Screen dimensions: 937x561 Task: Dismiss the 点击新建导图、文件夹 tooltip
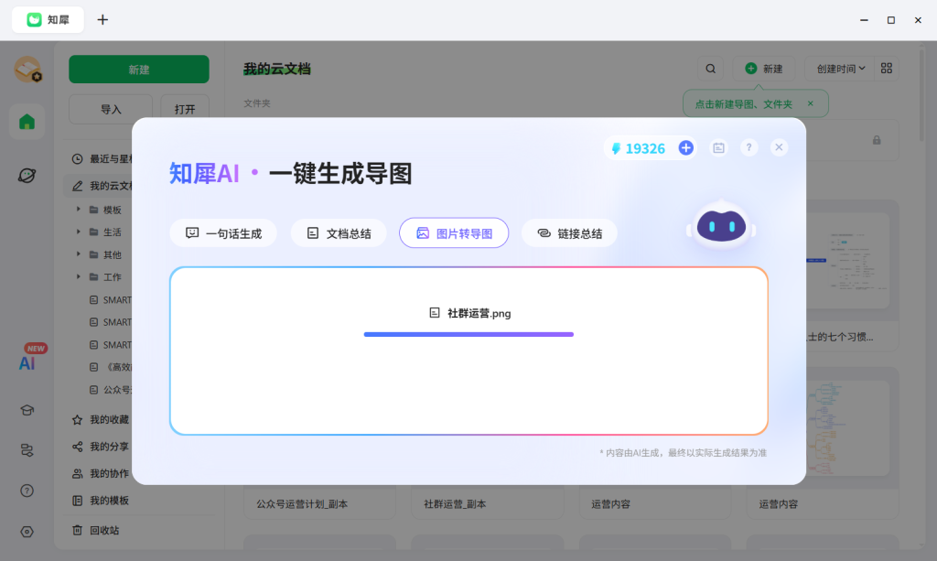811,103
